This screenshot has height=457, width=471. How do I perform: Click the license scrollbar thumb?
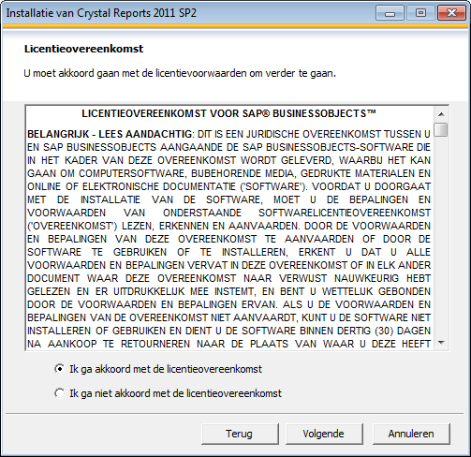click(441, 129)
